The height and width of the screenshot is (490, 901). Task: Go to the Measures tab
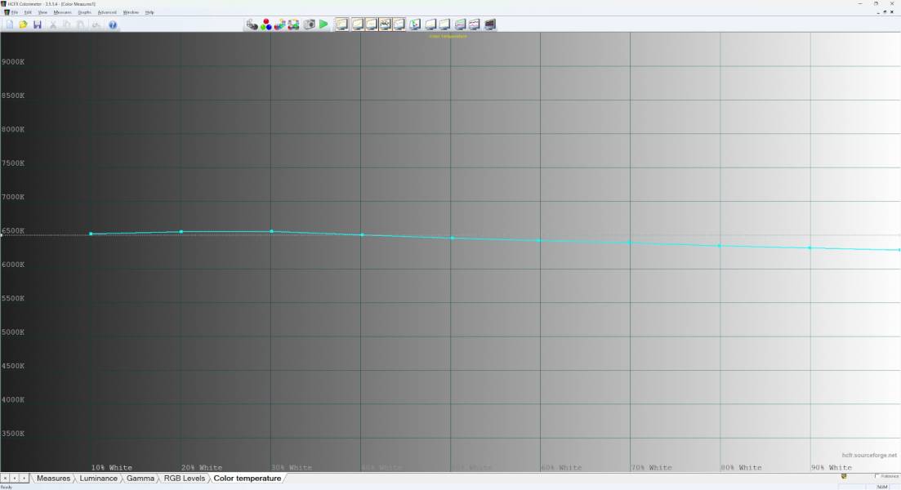(53, 479)
